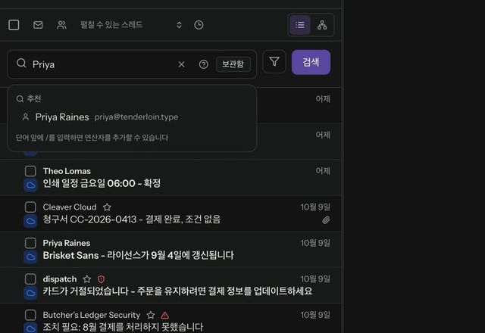Star the Cleaver Cloud message

[x=107, y=207]
